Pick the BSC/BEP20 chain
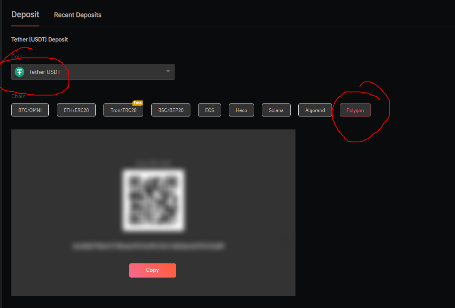 [x=171, y=110]
